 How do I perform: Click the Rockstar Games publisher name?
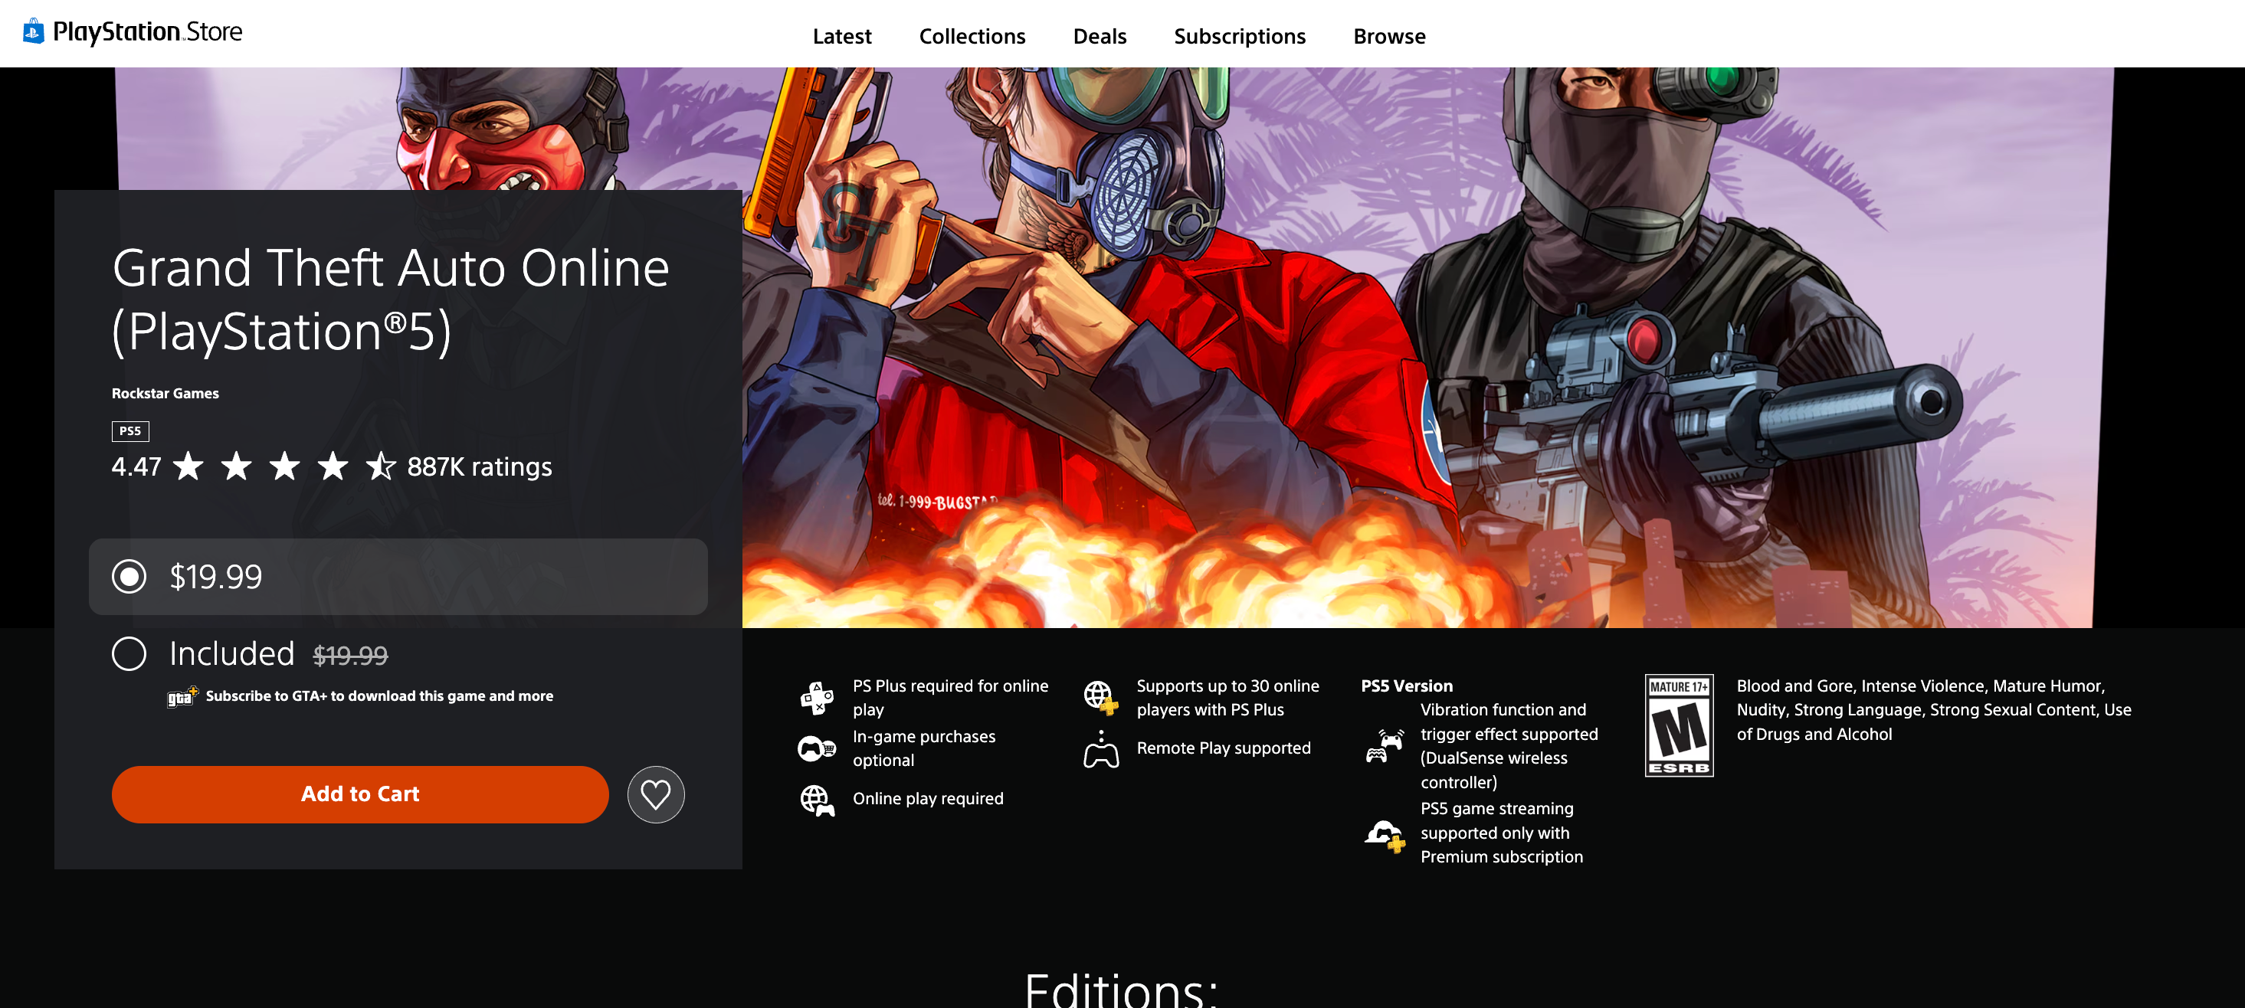165,393
